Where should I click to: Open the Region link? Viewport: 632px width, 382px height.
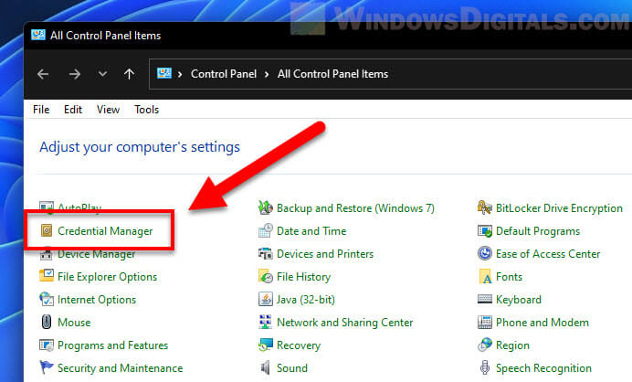pyautogui.click(x=512, y=345)
